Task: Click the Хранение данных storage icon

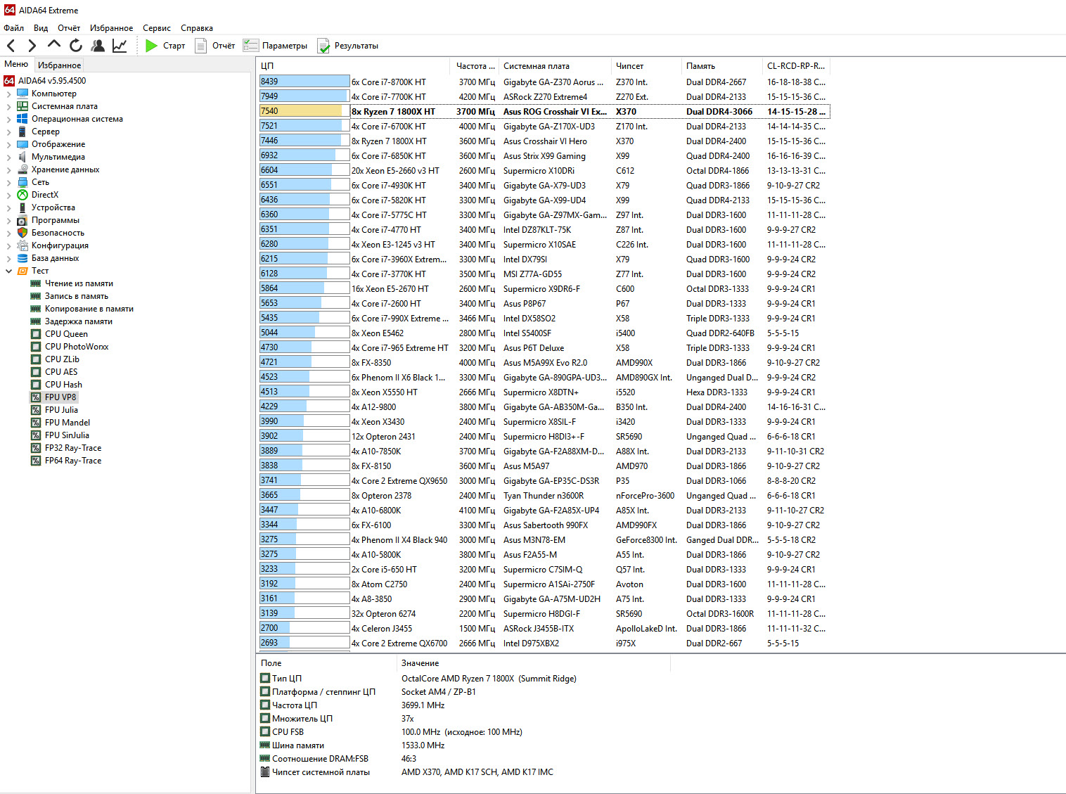Action: pyautogui.click(x=23, y=169)
